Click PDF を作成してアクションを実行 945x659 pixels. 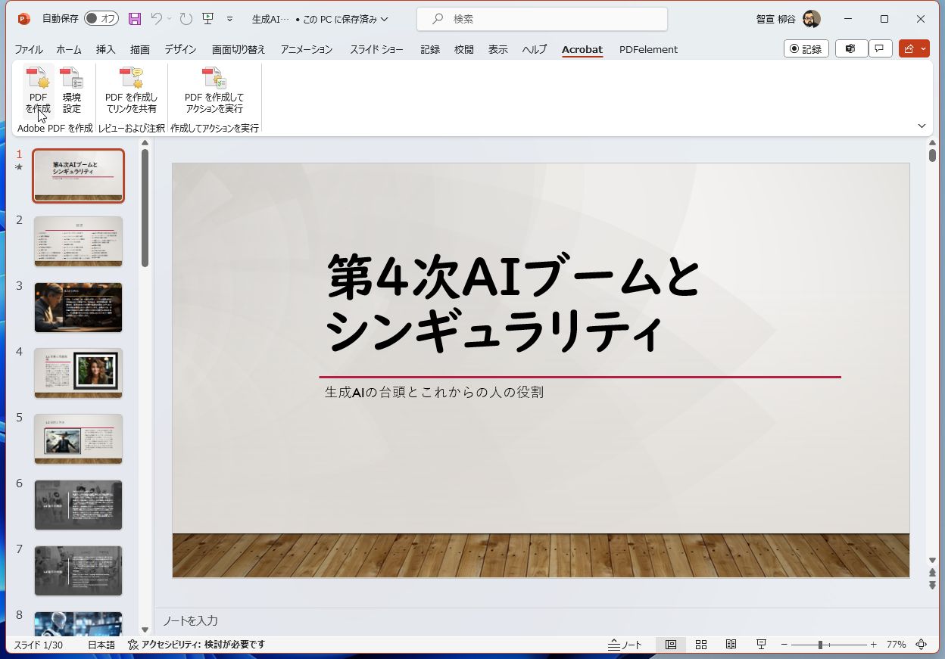click(x=214, y=89)
